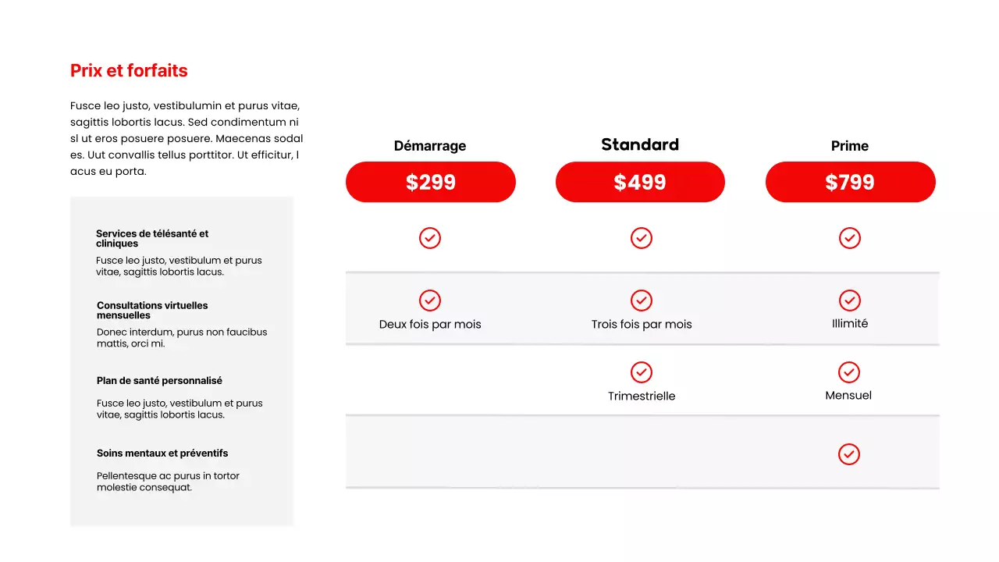This screenshot has height=562, width=999.
Task: Click Prime checkmark in the first feature row
Action: coord(850,238)
